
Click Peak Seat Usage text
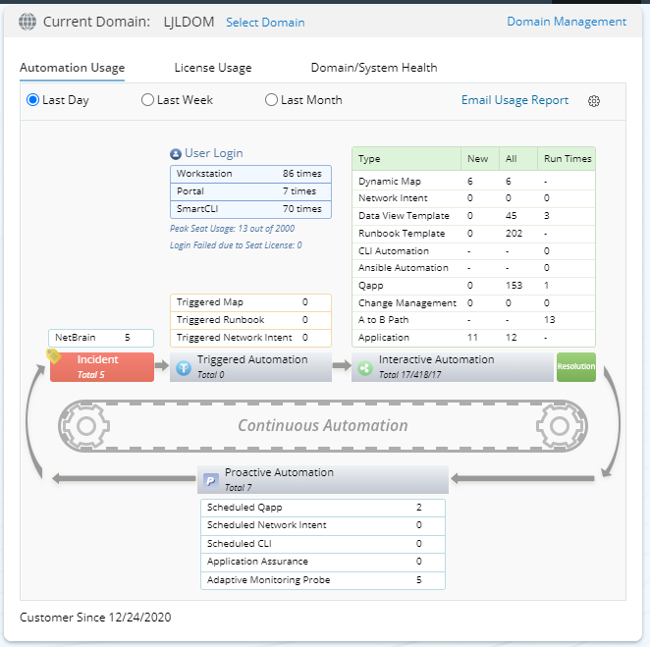(x=232, y=229)
